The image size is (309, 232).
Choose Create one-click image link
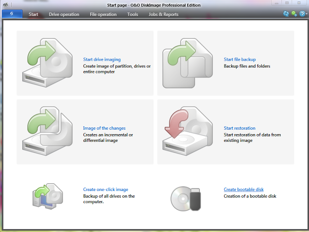(x=106, y=190)
